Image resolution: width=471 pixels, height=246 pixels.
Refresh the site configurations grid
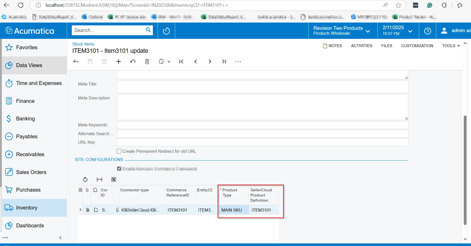85,179
